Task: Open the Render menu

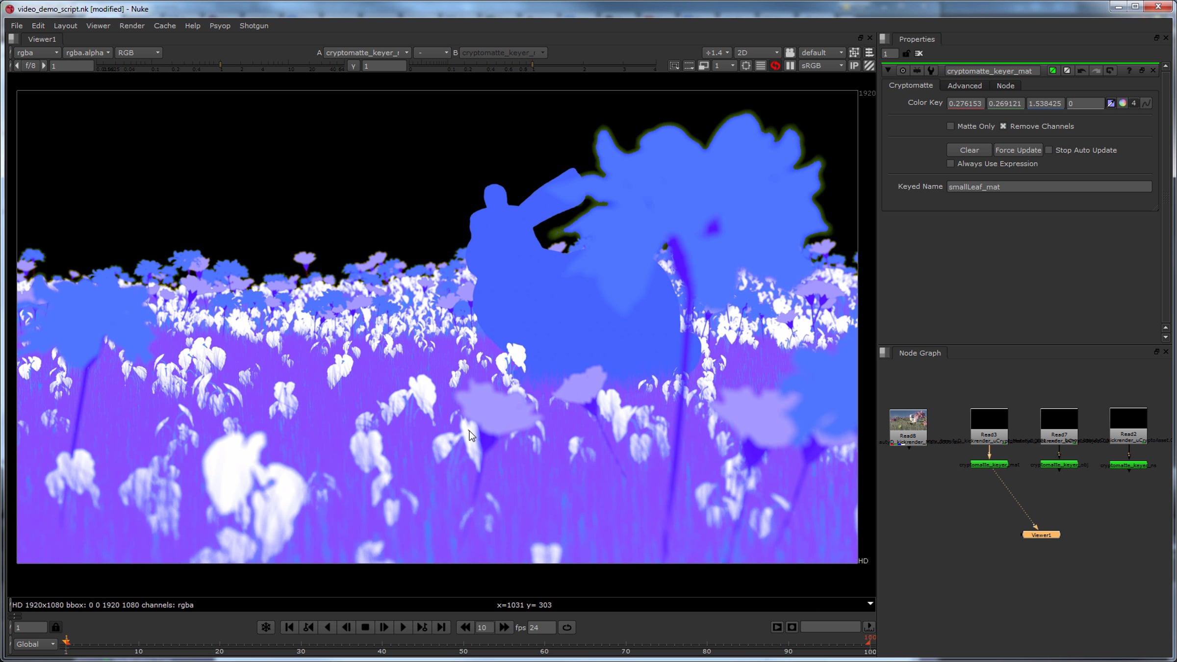Action: [131, 25]
